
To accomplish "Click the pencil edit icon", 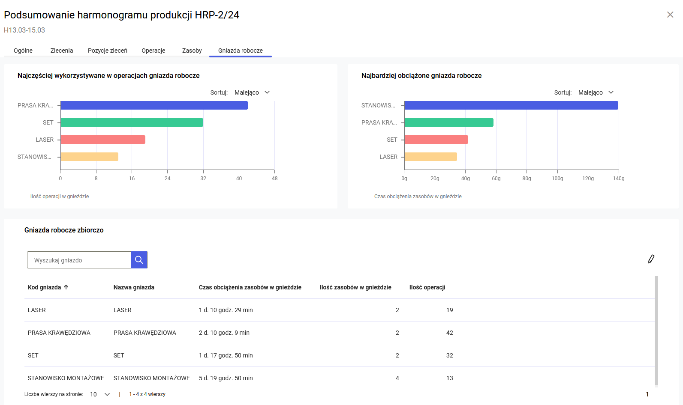I will coord(651,259).
